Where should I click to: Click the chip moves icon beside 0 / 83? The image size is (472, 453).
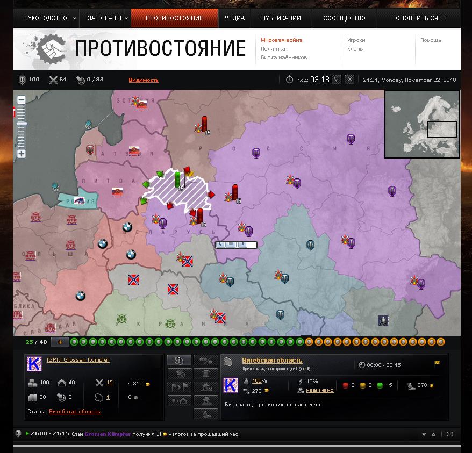81,80
